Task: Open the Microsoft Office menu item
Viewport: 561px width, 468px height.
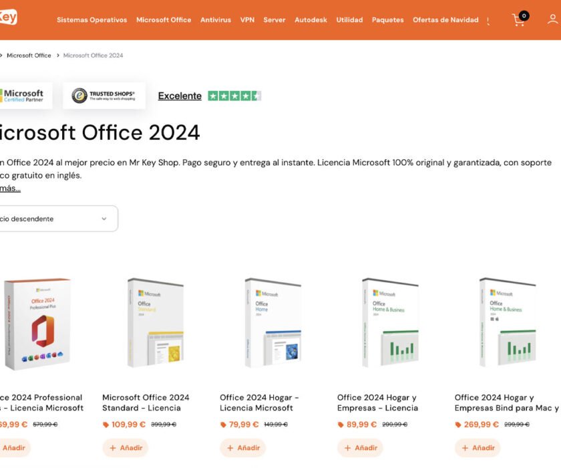Action: [164, 20]
